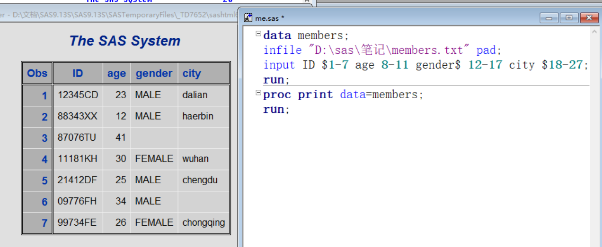602x247 pixels.
Task: Click the city column header
Action: 204,73
